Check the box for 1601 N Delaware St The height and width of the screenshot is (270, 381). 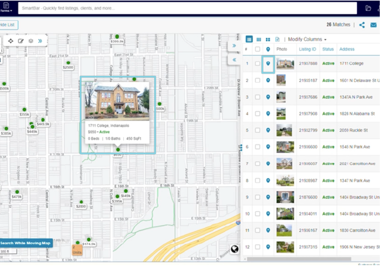tap(258, 80)
